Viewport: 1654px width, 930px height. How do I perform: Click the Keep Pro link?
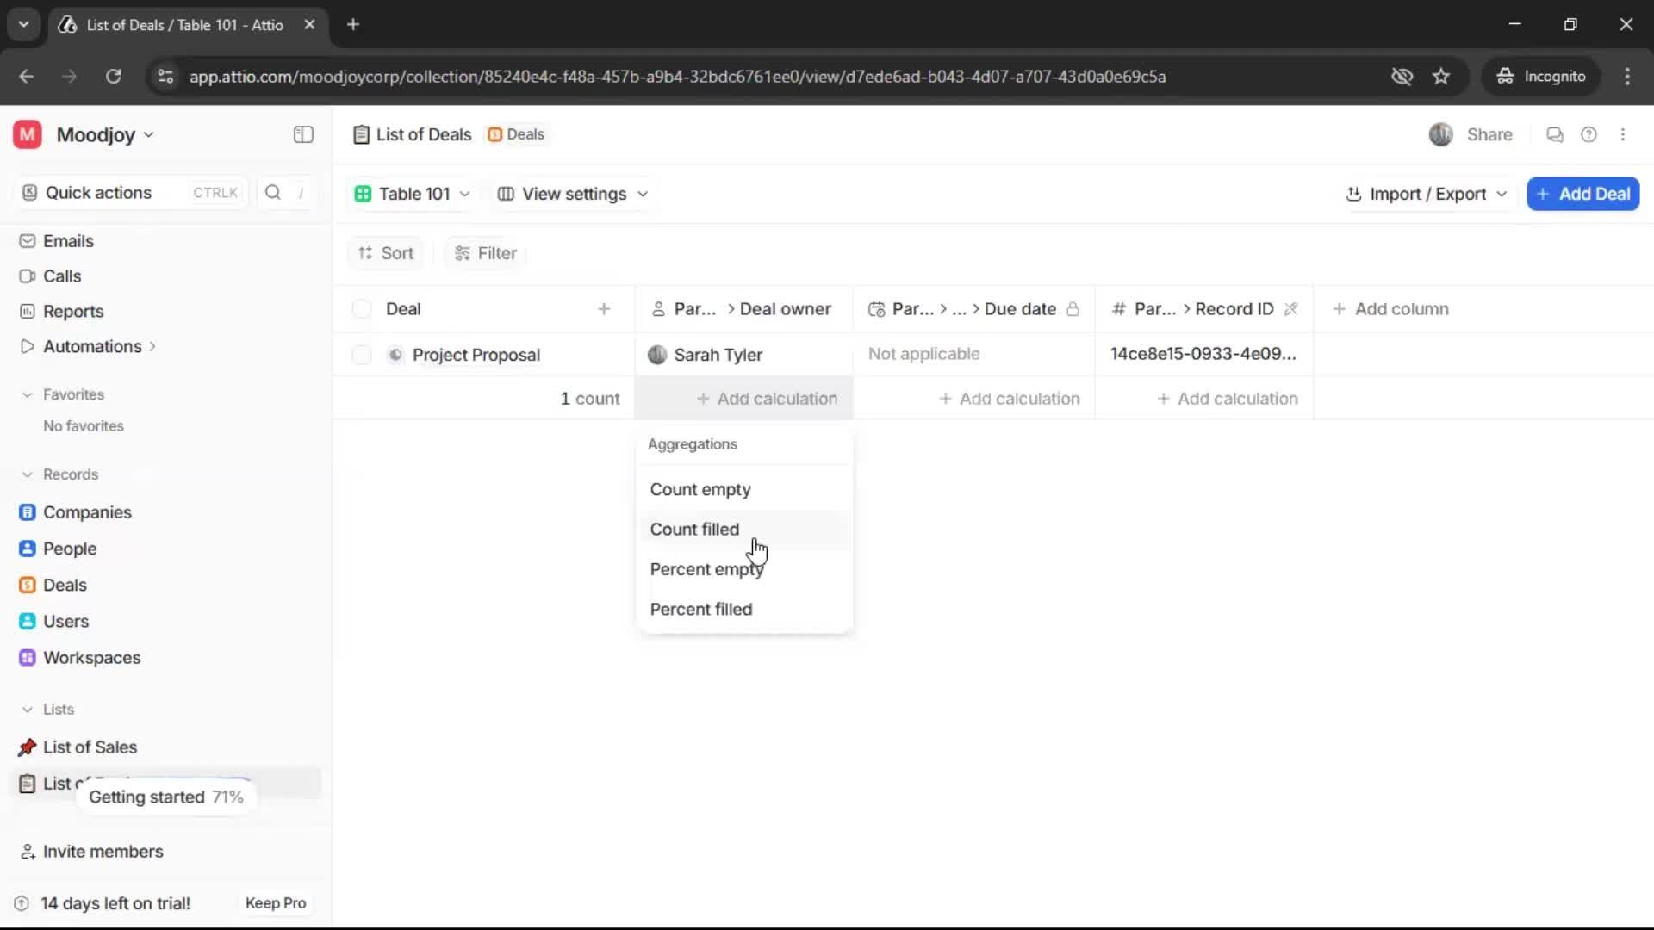click(x=275, y=902)
